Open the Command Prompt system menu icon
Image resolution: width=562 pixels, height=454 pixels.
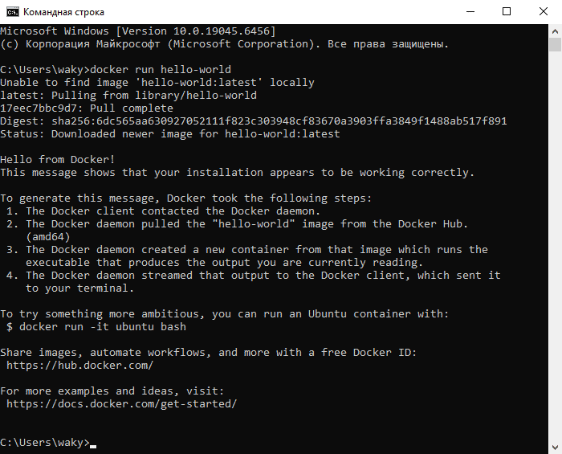click(x=11, y=11)
